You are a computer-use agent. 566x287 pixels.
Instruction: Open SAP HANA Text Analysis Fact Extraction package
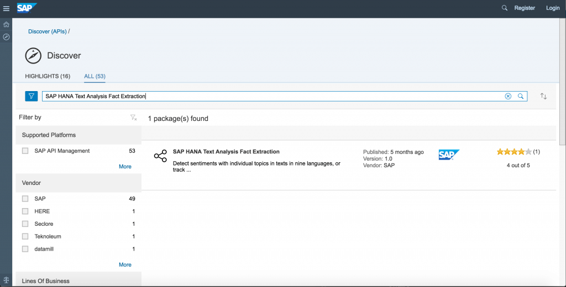coord(226,151)
